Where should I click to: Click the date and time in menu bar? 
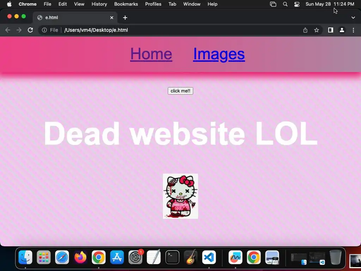330,4
